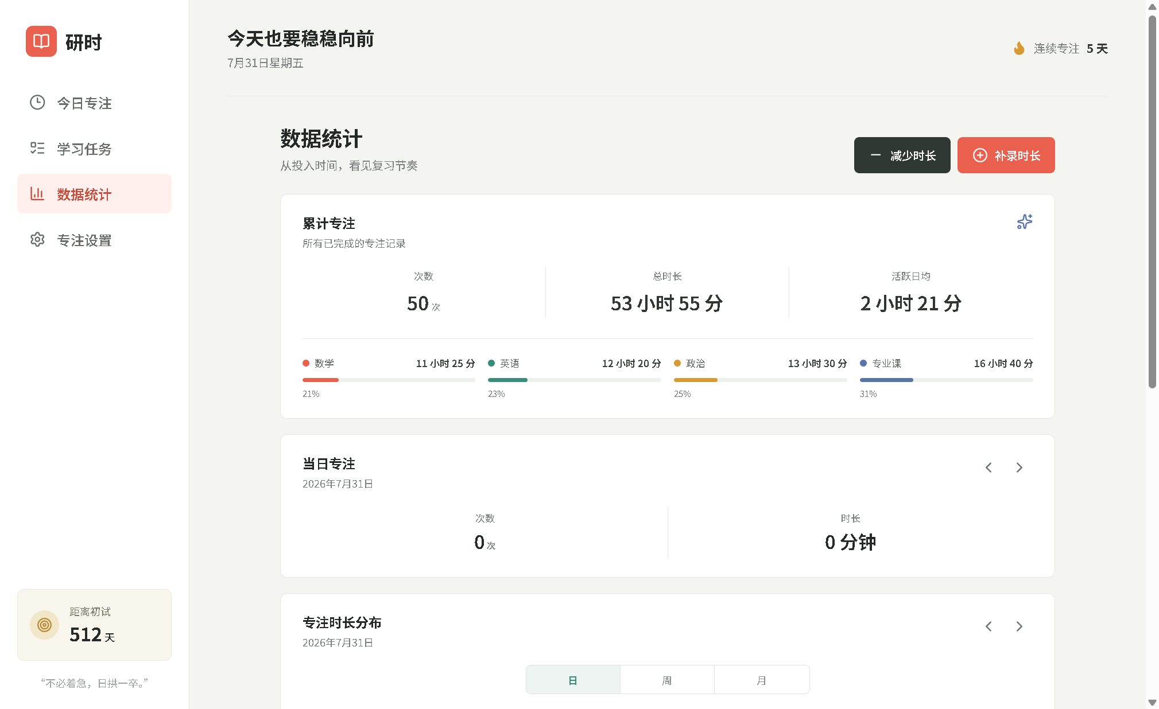Select 数据统计 bar chart icon
The image size is (1159, 709).
(37, 194)
